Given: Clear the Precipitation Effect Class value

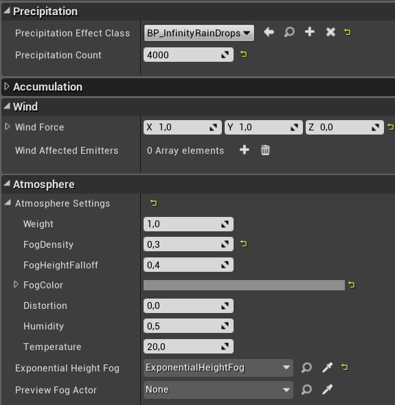Looking at the screenshot, I should 330,32.
